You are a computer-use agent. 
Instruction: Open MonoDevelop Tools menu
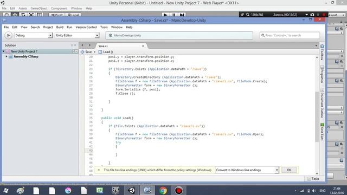point(104,27)
